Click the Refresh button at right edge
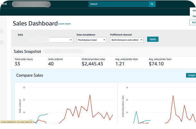 pyautogui.click(x=193, y=23)
